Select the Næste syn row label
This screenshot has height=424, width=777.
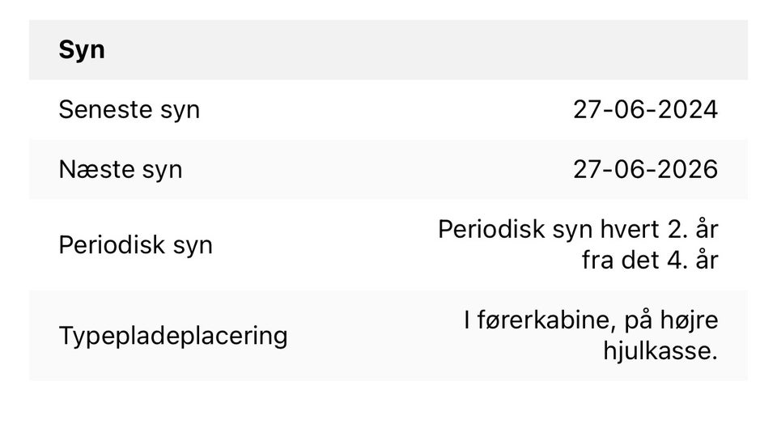(121, 169)
